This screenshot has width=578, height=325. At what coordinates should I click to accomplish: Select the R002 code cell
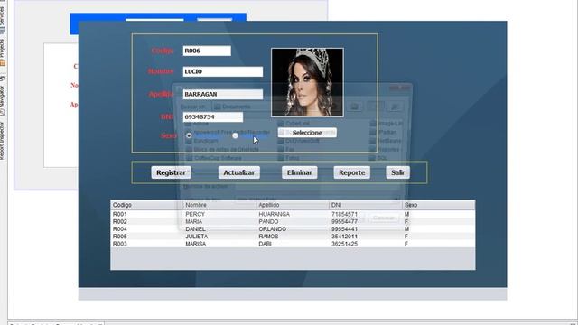point(146,221)
